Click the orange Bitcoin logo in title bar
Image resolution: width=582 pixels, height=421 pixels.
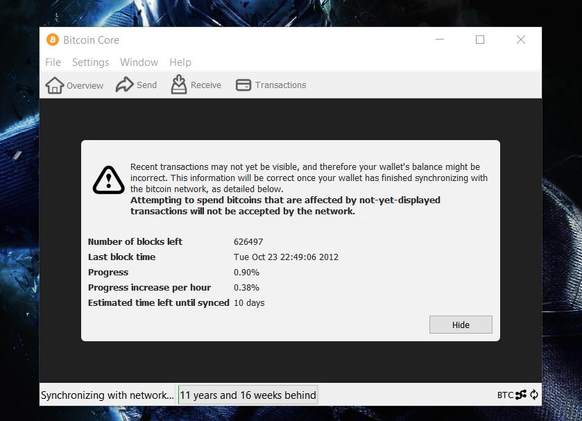(53, 40)
